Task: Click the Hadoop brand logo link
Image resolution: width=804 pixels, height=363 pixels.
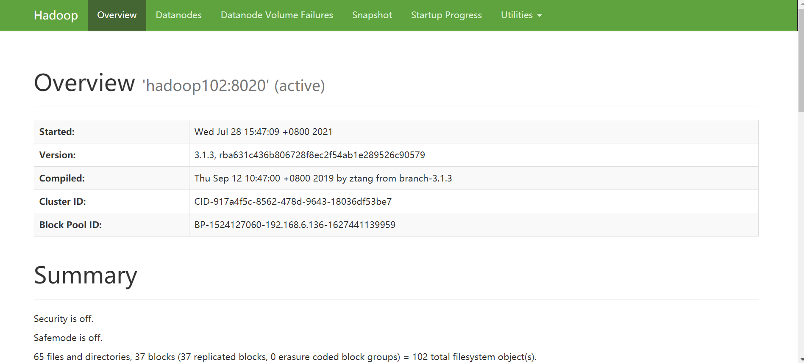Action: pos(56,15)
